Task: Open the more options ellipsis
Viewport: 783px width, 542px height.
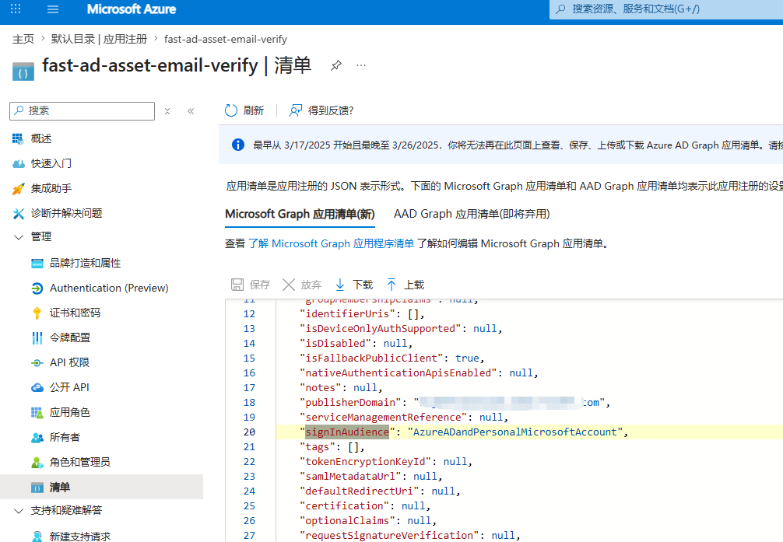Action: (x=361, y=65)
